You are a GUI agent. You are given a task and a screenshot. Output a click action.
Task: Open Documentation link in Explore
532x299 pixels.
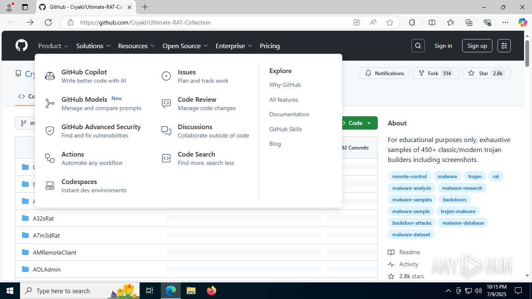(x=289, y=114)
